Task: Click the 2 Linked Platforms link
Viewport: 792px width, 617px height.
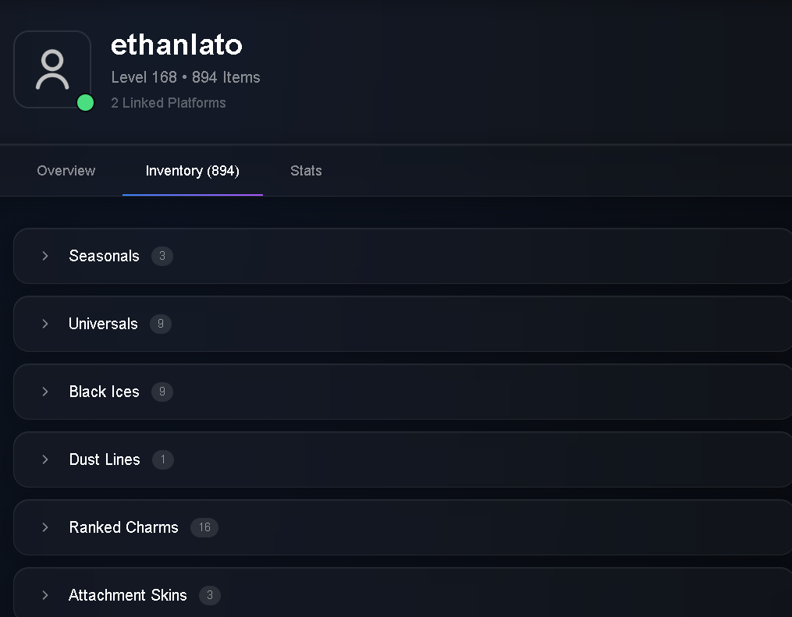Action: [169, 103]
